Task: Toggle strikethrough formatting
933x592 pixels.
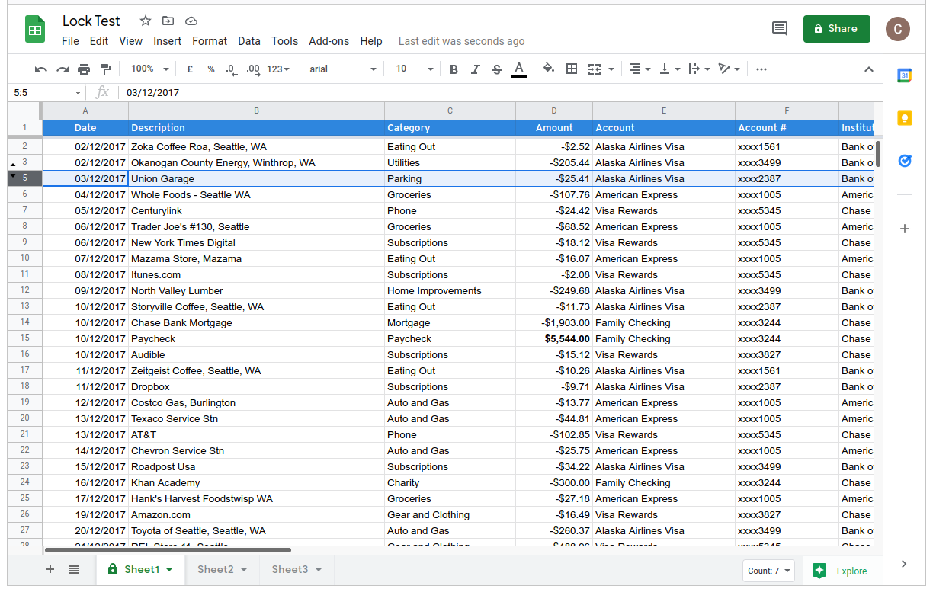Action: tap(497, 69)
